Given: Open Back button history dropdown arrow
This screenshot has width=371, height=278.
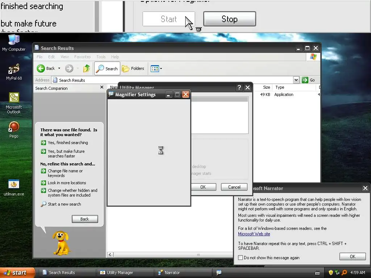Looking at the screenshot, I should [59, 68].
